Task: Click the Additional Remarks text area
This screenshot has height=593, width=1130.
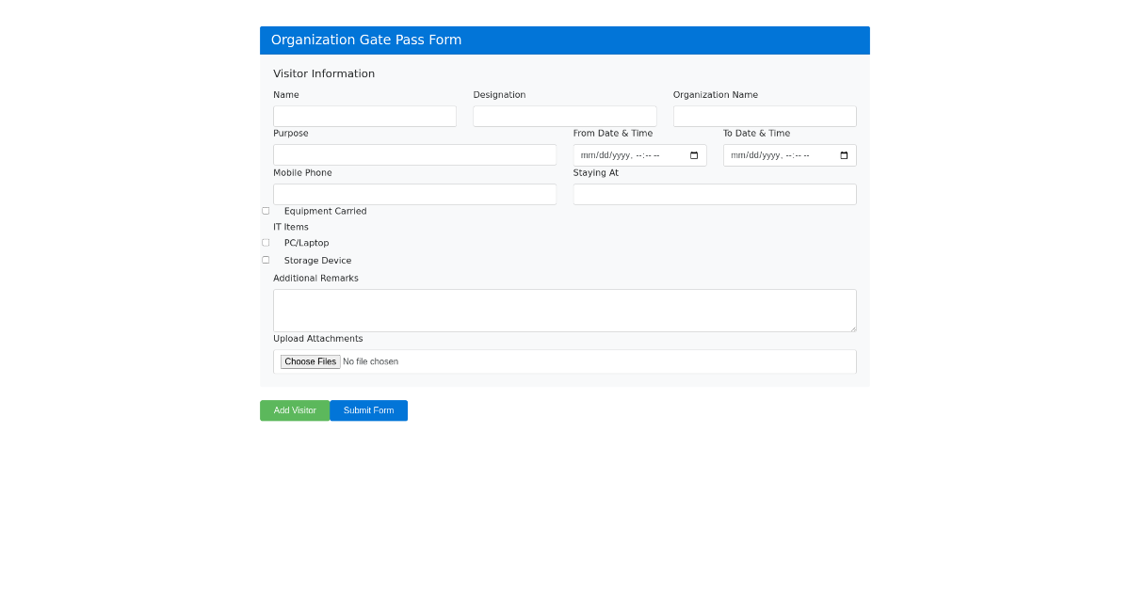Action: coord(564,309)
